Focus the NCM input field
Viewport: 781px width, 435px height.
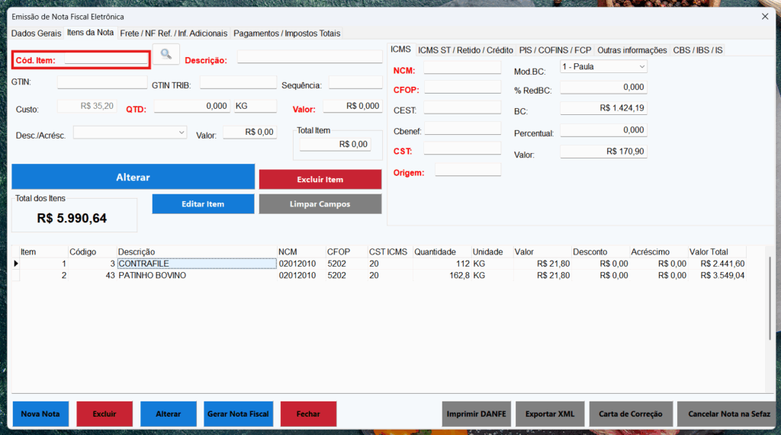[x=462, y=69]
